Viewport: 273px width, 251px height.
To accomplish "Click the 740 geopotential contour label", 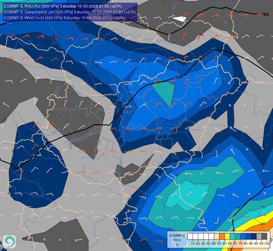I will point(179,77).
